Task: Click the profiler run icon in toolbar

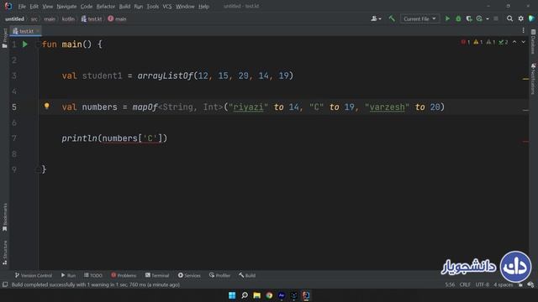Action: (x=479, y=18)
